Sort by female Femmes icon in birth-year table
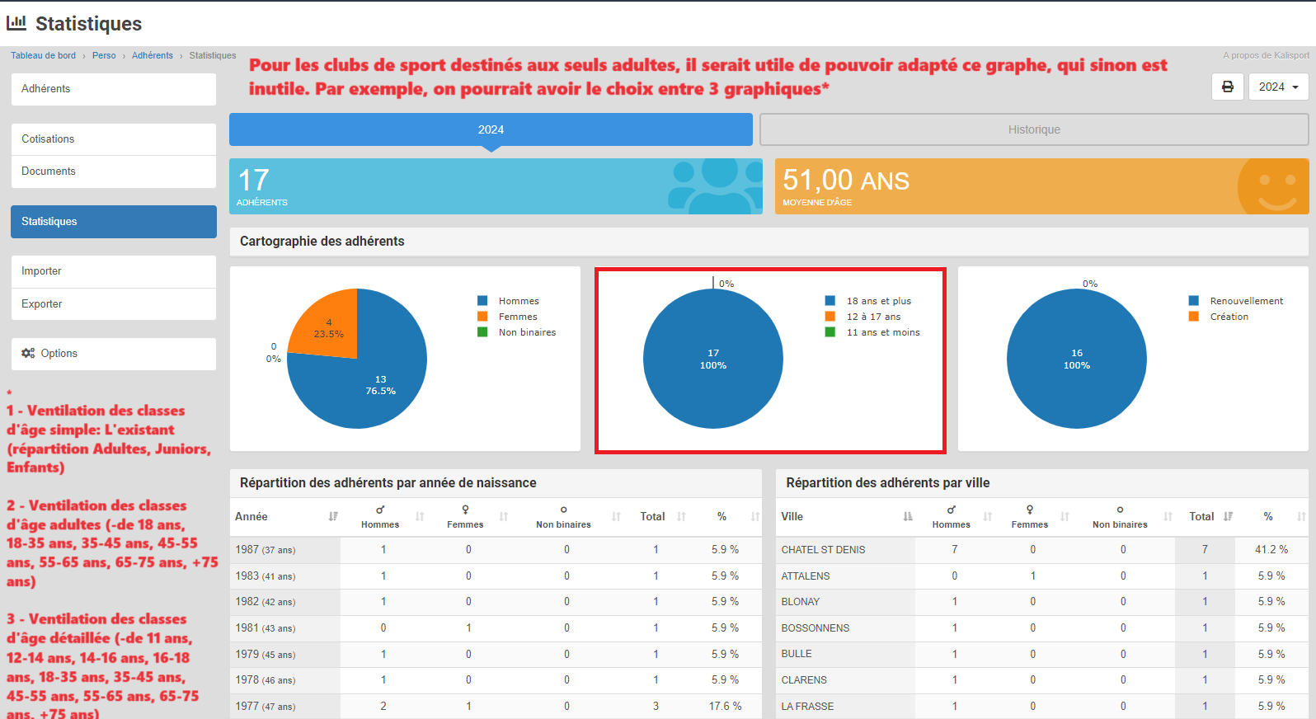The height and width of the screenshot is (719, 1316). tap(465, 510)
